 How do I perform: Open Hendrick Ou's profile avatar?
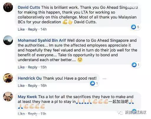(8, 78)
